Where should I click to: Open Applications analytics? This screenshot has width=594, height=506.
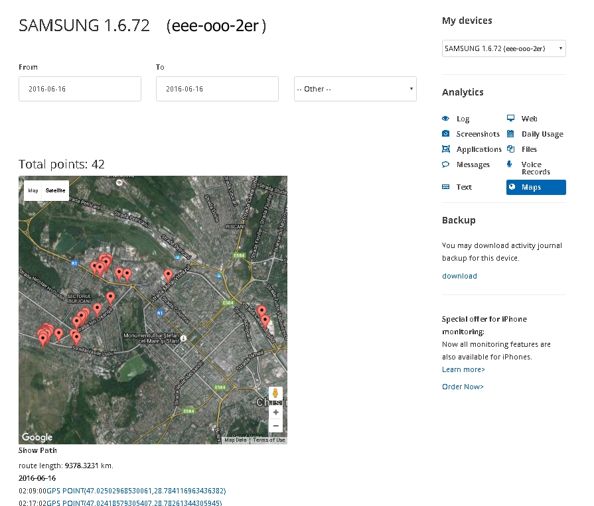[479, 149]
